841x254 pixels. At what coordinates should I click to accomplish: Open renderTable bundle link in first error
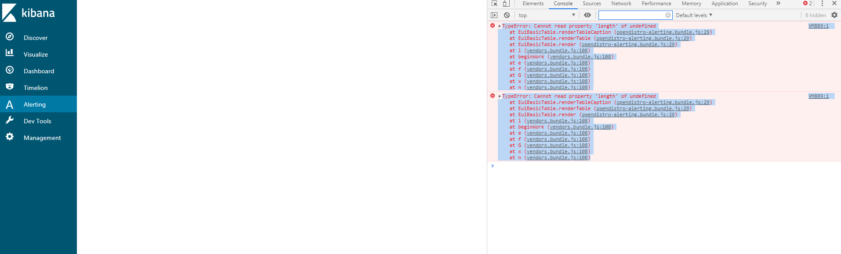pos(643,38)
